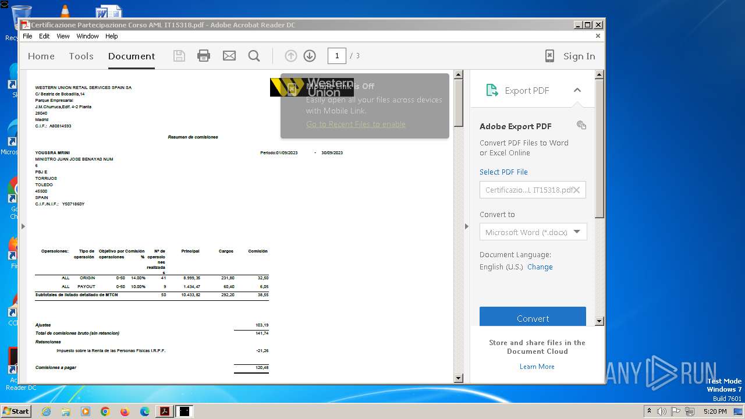This screenshot has width=745, height=419.
Task: Click the Print file icon
Action: point(204,56)
